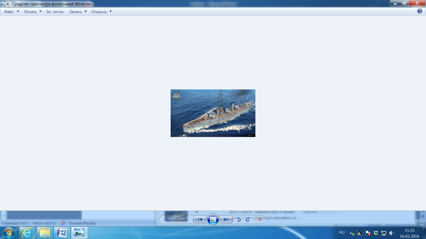This screenshot has width=426, height=239.
Task: Click the warship photo
Action: [x=213, y=113]
